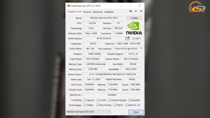Click the Device ID value 10DE 2484
210x118 pixels.
tap(129, 44)
